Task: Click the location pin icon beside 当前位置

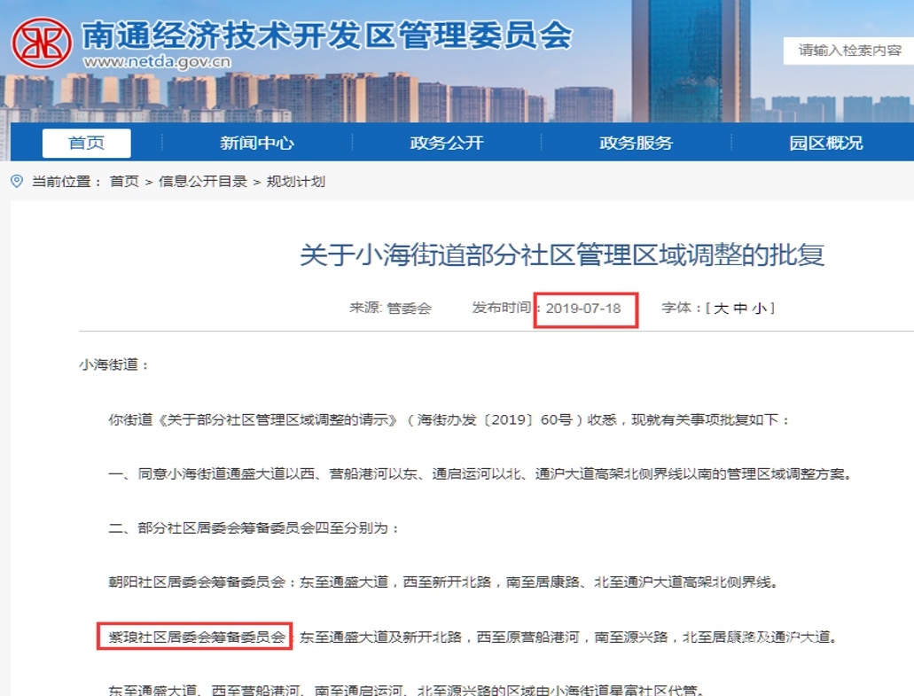Action: pyautogui.click(x=17, y=182)
